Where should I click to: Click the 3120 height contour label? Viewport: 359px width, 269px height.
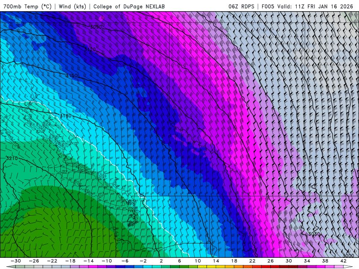pos(90,50)
